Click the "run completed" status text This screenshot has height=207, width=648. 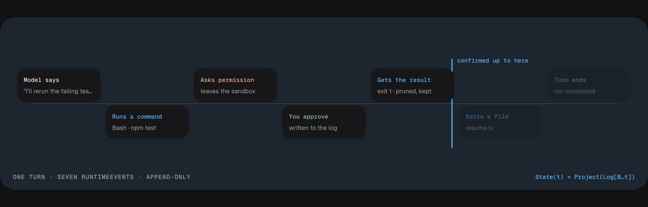tap(575, 91)
